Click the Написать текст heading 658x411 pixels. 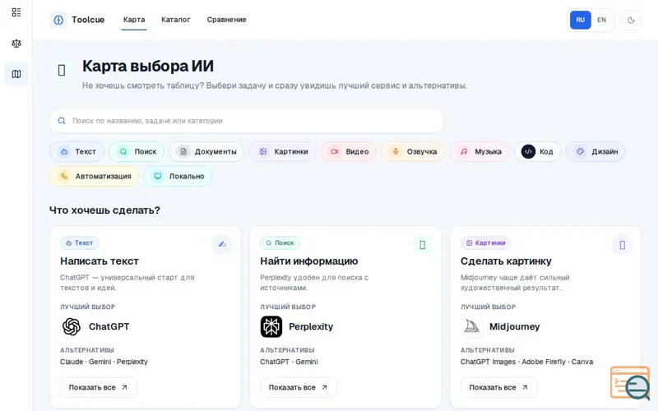coord(100,261)
